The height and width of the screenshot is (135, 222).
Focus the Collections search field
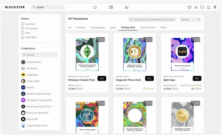tap(40, 55)
